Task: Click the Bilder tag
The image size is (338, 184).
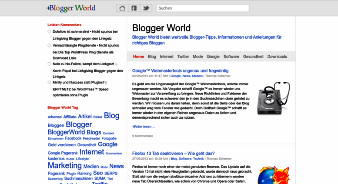Action: [97, 117]
